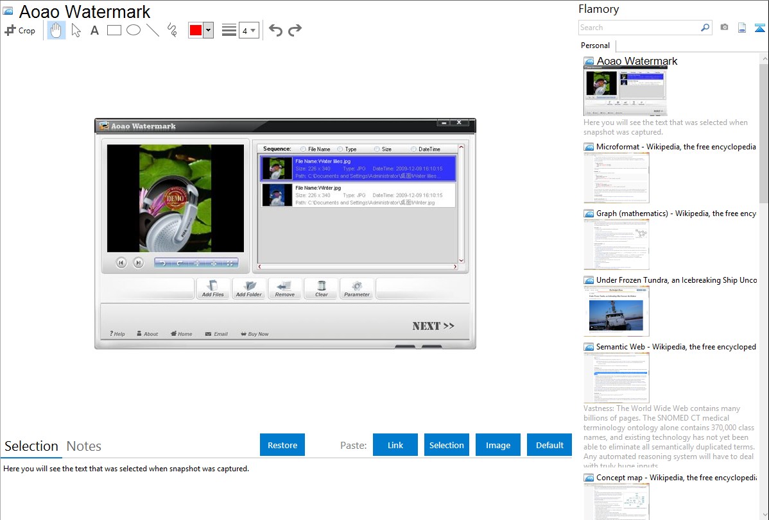
Task: Pick the ellipse shape tool
Action: [133, 30]
